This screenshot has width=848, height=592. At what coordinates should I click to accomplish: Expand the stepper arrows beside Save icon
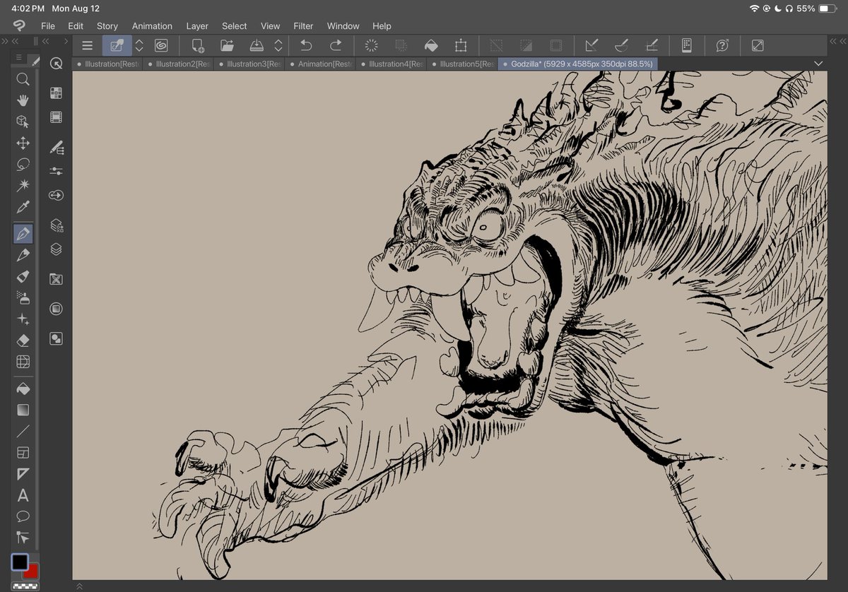[278, 46]
